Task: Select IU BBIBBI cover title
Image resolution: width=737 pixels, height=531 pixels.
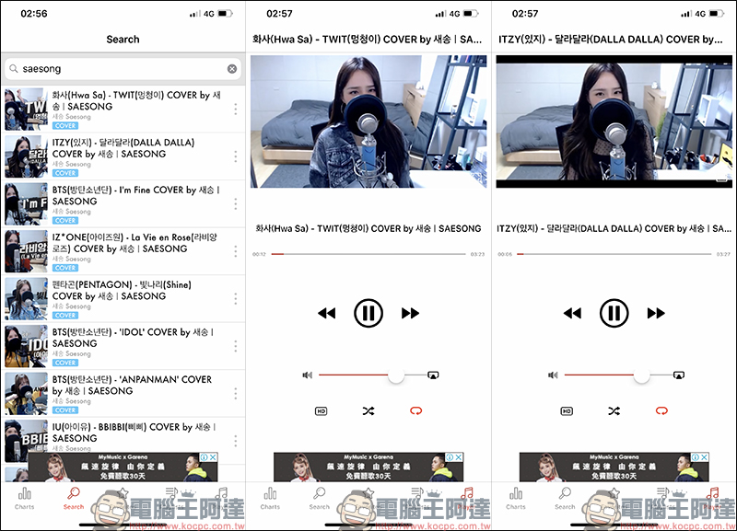Action: tap(134, 433)
